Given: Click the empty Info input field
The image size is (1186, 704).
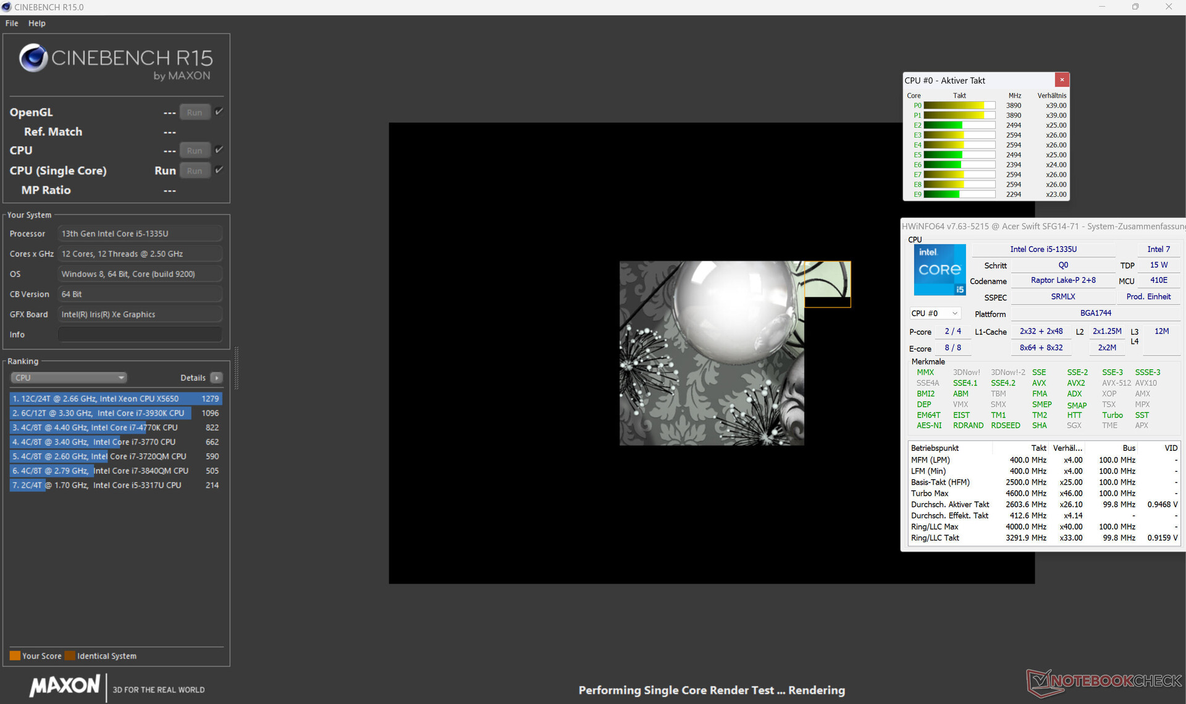Looking at the screenshot, I should (x=140, y=334).
